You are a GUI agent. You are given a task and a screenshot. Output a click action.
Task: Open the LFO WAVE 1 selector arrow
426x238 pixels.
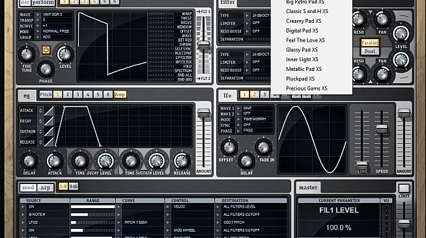point(238,108)
